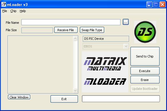The image size is (167, 111).
Task: Click the Send to Chip button
Action: [145, 56]
